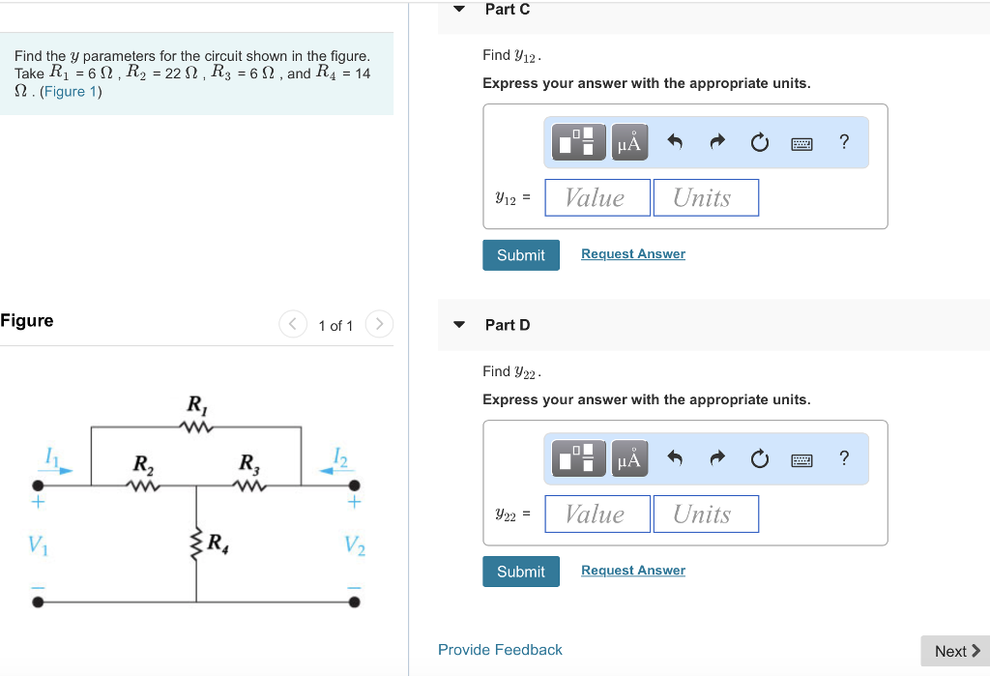Open the fraction template palette in Part C
This screenshot has width=990, height=676.
[577, 141]
